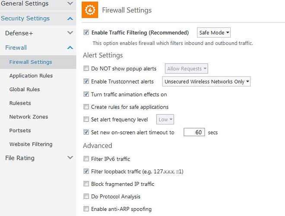Enable Create rules for safe applications
This screenshot has height=216, width=285.
[x=86, y=107]
